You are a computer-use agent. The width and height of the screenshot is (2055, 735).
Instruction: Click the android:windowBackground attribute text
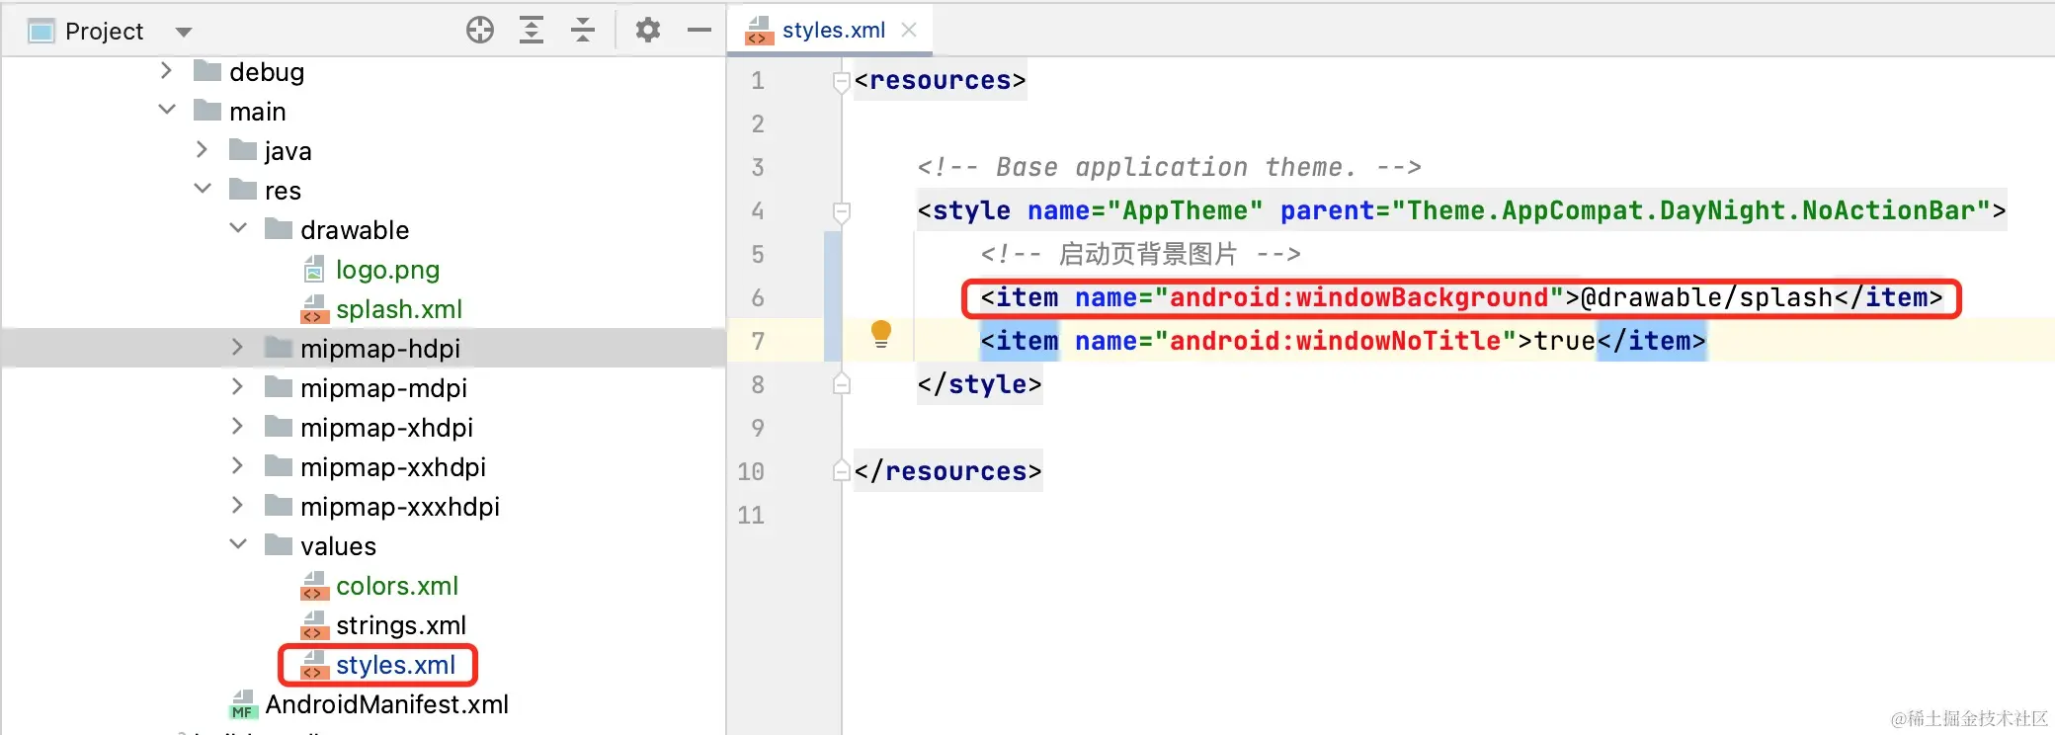coord(1358,297)
